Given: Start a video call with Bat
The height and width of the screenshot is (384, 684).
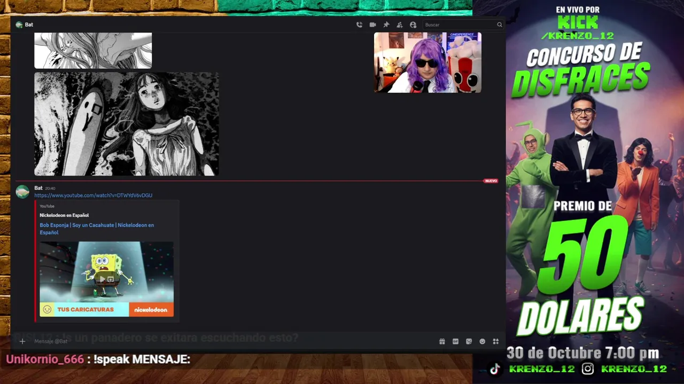Looking at the screenshot, I should 372,25.
